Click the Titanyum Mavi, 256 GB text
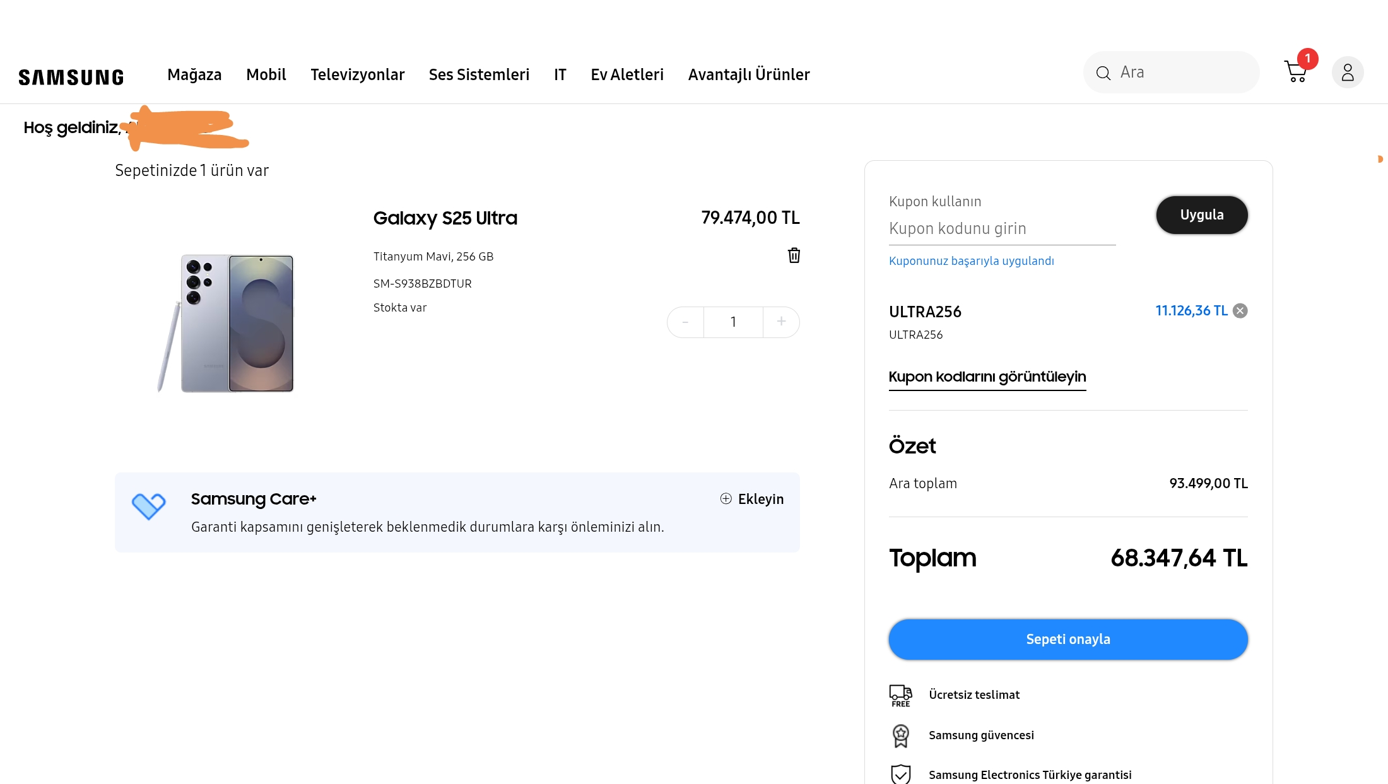 [x=433, y=257]
